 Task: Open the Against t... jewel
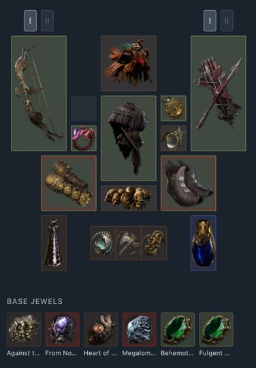point(24,330)
